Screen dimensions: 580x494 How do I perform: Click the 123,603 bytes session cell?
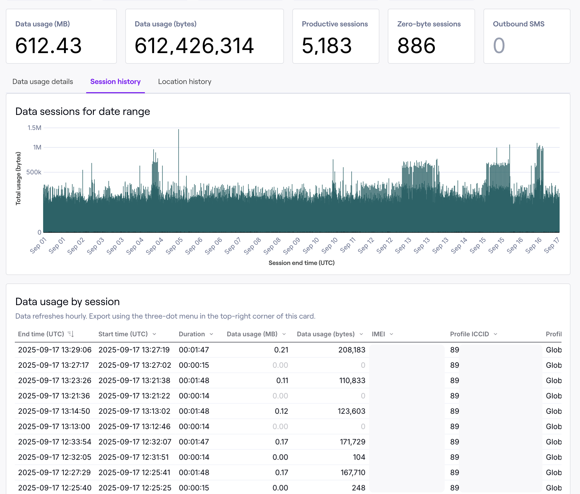(x=351, y=411)
